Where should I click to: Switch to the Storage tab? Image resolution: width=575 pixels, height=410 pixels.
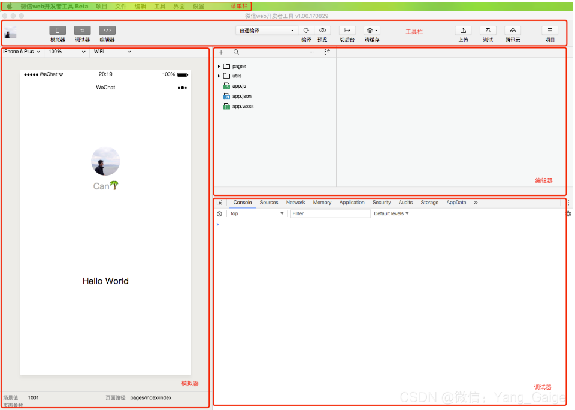(x=429, y=203)
